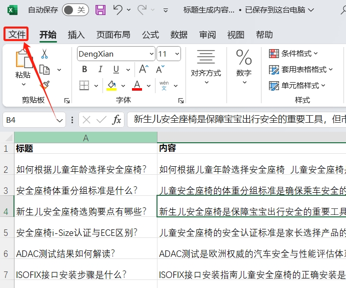Click the Decrease Font Size icon
The image size is (346, 288).
(x=160, y=69)
